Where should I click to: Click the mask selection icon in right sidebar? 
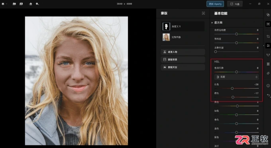pyautogui.click(x=268, y=24)
